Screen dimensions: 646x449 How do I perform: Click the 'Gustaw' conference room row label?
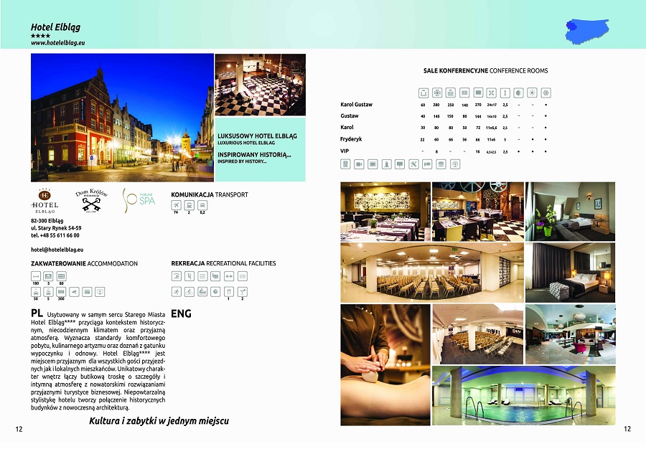coord(350,116)
